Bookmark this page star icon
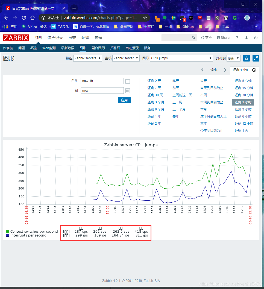264x289 pixels. [145, 18]
